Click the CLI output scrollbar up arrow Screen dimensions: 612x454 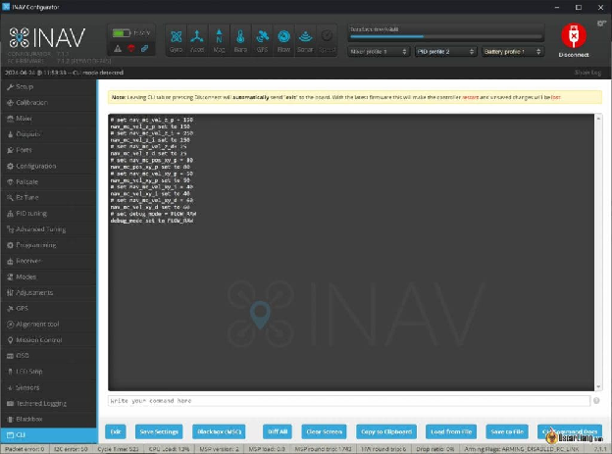(598, 118)
